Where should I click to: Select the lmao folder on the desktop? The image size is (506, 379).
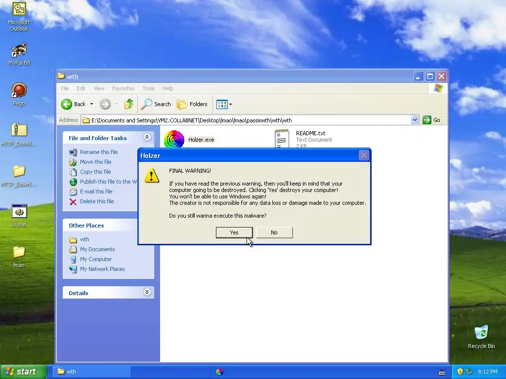19,257
